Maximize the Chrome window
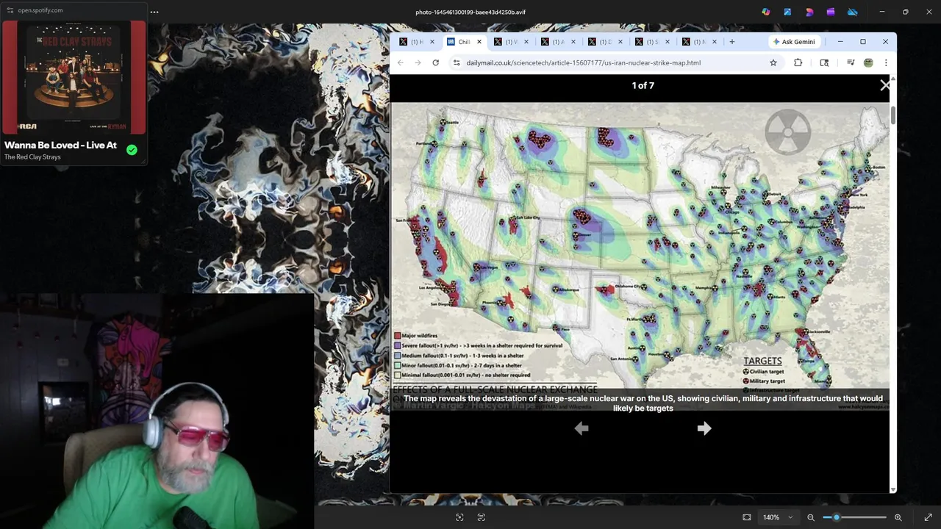941x529 pixels. pyautogui.click(x=863, y=42)
